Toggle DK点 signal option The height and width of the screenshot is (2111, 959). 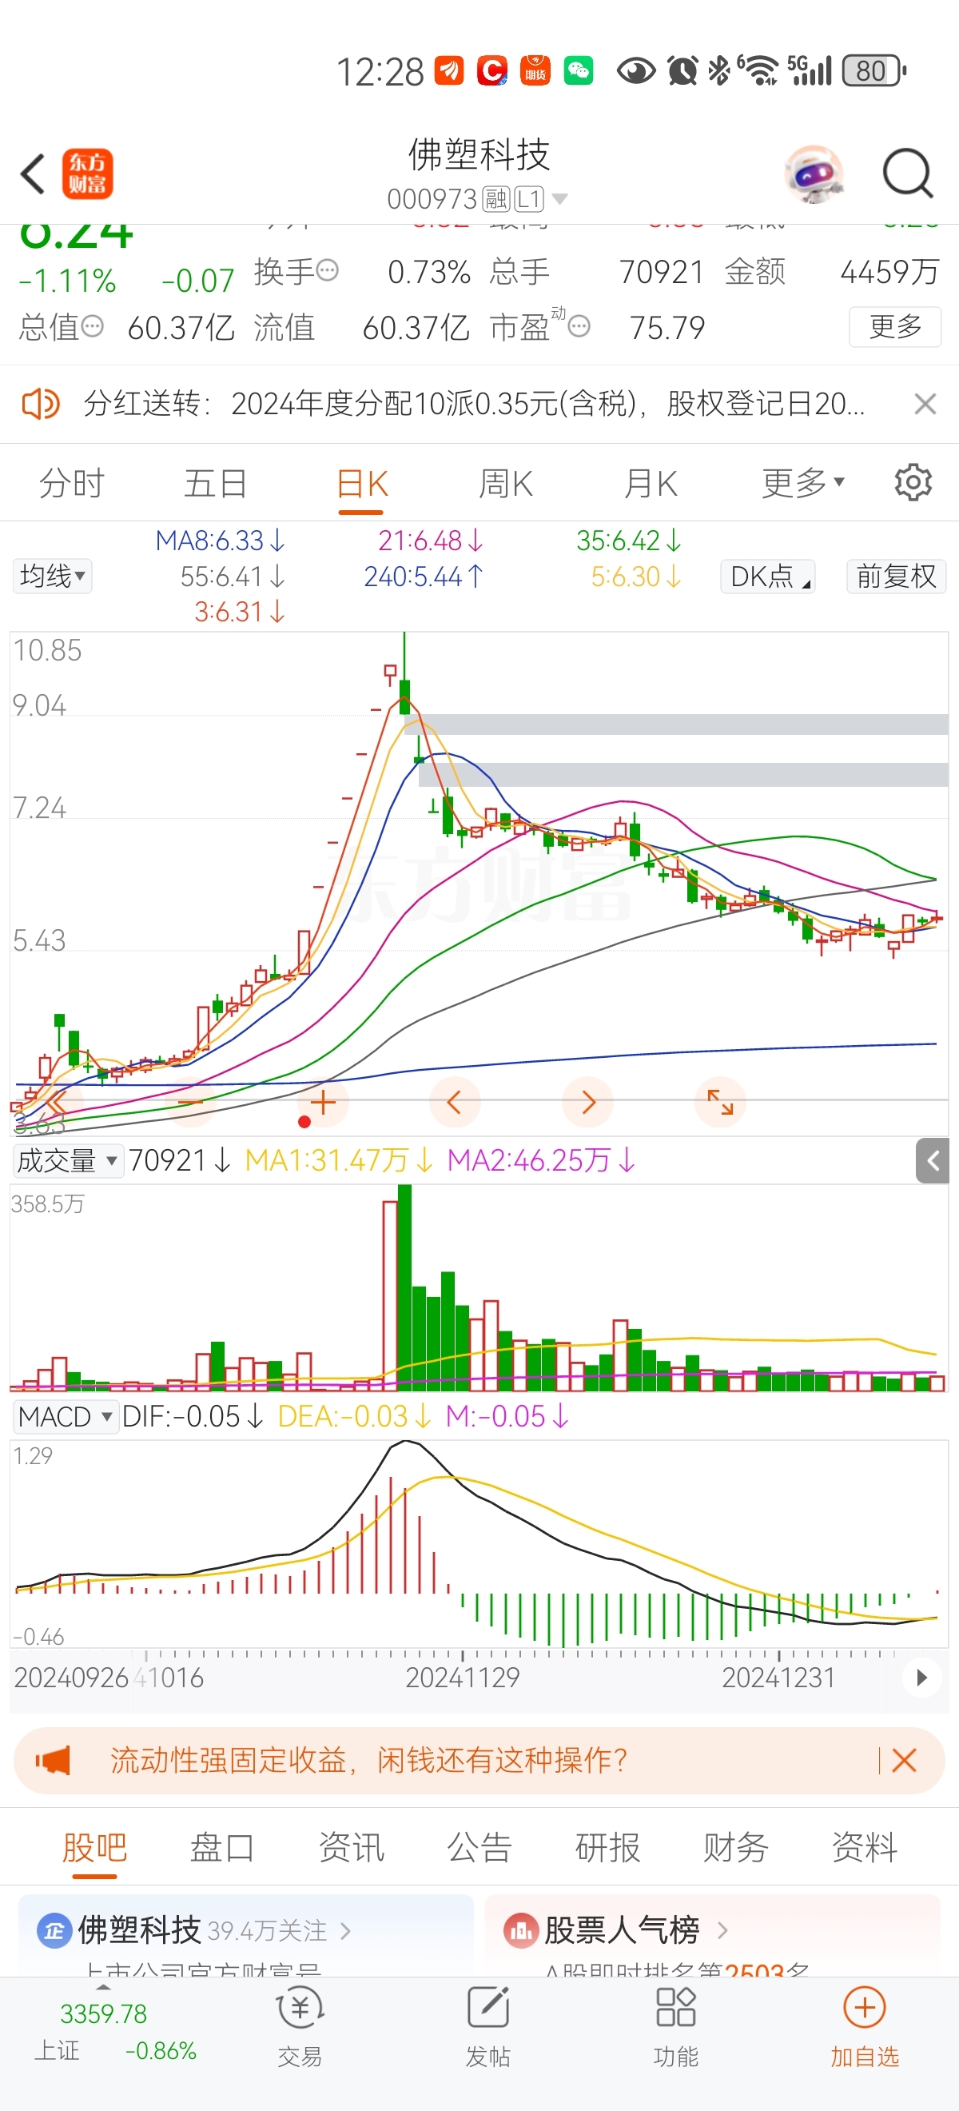[x=767, y=576]
